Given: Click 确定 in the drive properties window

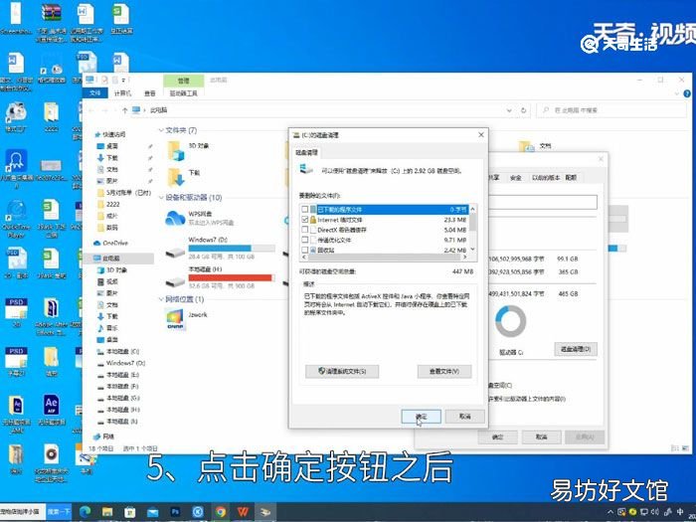Looking at the screenshot, I should tap(497, 437).
